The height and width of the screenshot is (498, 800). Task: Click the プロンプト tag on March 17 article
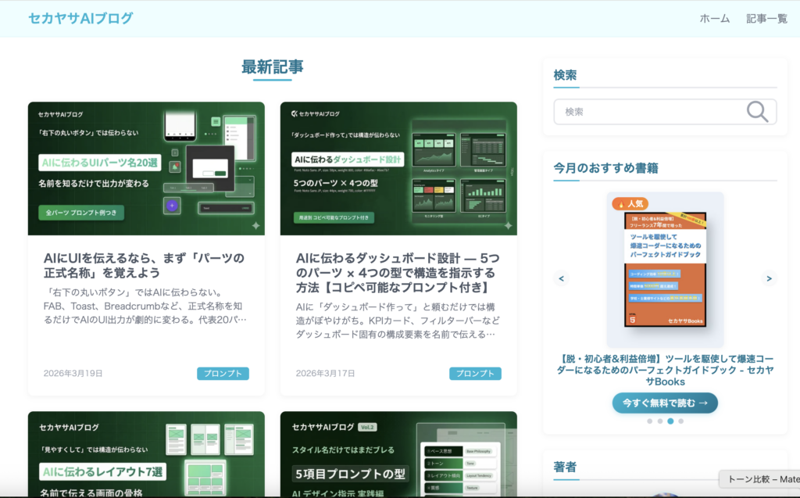click(475, 374)
